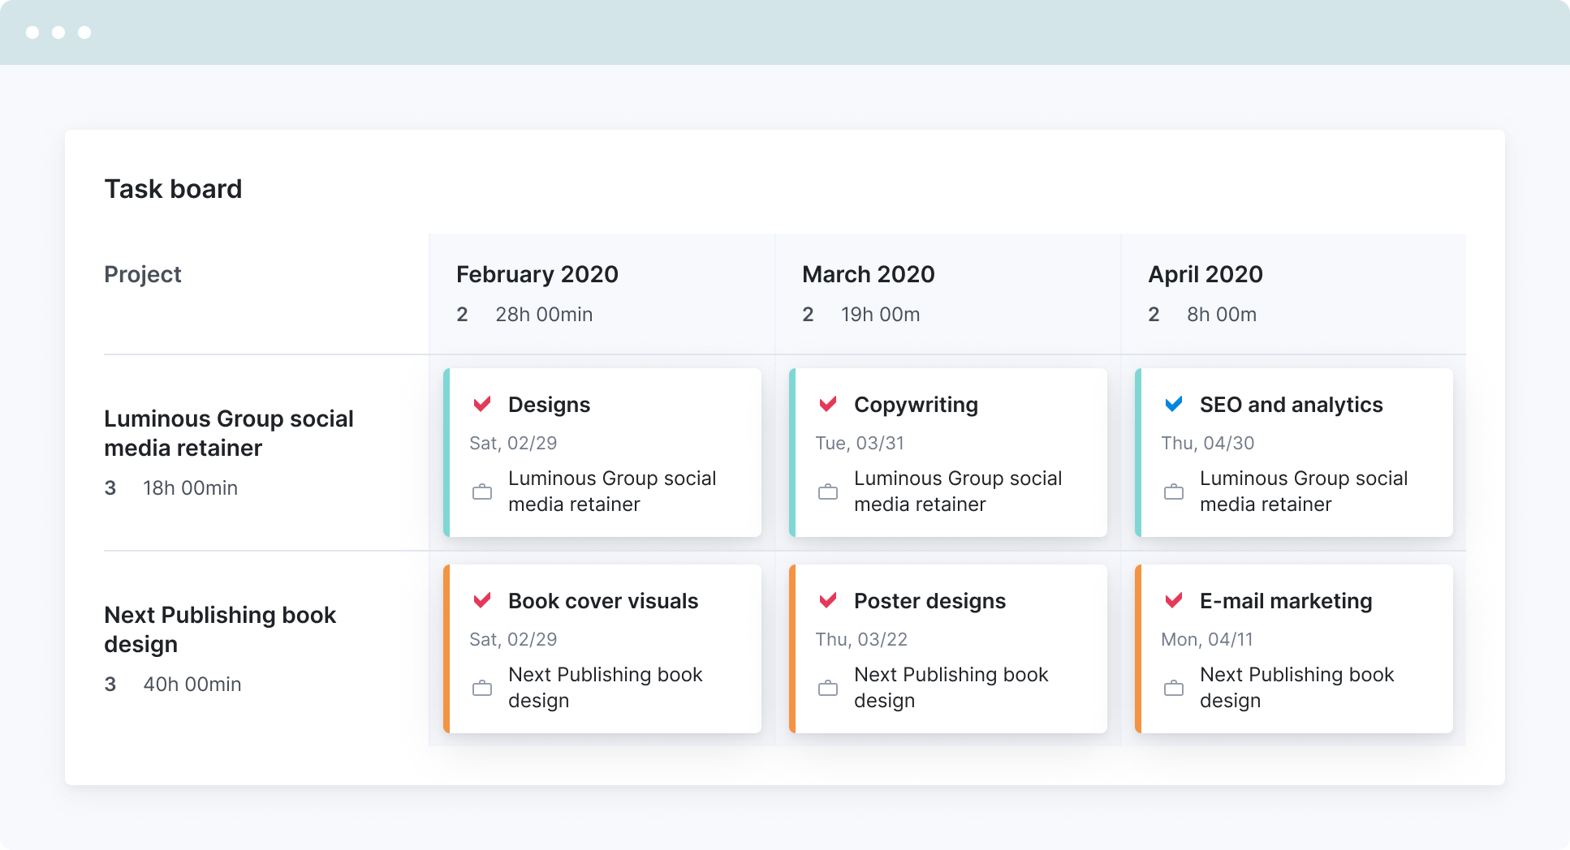
Task: Click the first window control dot
Action: tap(32, 32)
